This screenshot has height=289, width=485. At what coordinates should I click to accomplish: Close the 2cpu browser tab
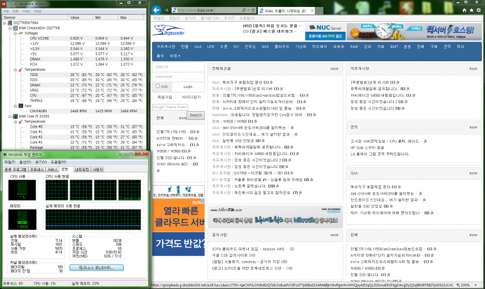(x=312, y=10)
